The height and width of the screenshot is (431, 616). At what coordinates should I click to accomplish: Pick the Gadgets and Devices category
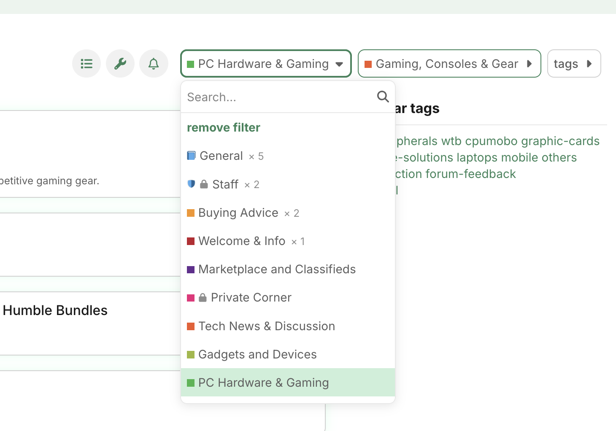[288, 354]
